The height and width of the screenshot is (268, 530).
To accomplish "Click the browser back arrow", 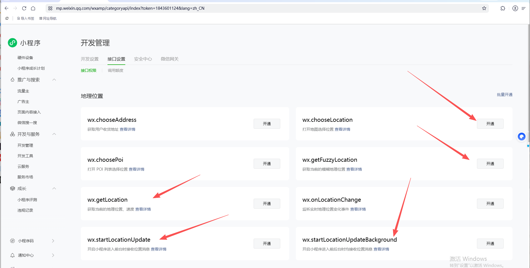I will (7, 8).
